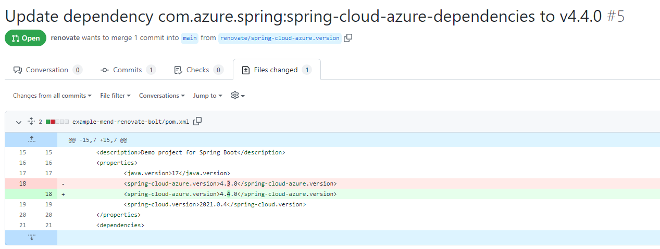Click the renovate author name
This screenshot has height=249, width=660.
(x=65, y=38)
